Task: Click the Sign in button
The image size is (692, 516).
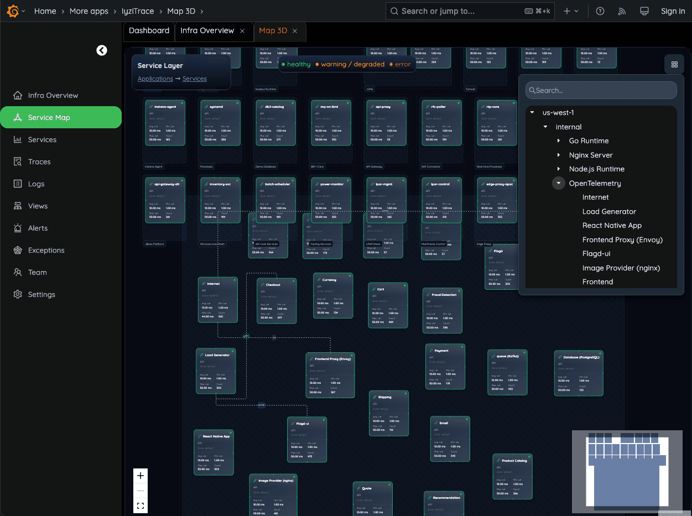Action: (673, 11)
